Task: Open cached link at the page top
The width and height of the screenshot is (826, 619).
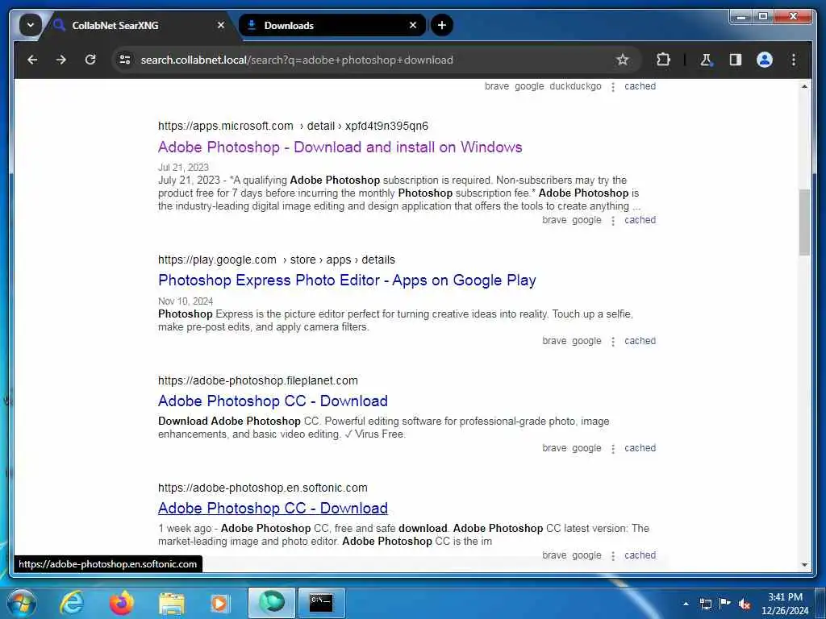Action: pos(640,86)
